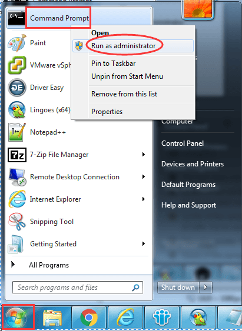Open Control Panel link
This screenshot has height=331, width=242.
[x=183, y=143]
